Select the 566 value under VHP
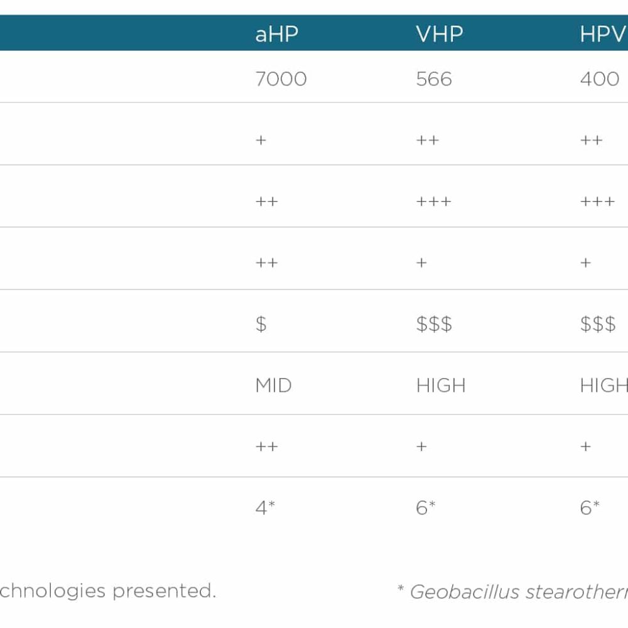Screen dimensions: 628x628 434,79
